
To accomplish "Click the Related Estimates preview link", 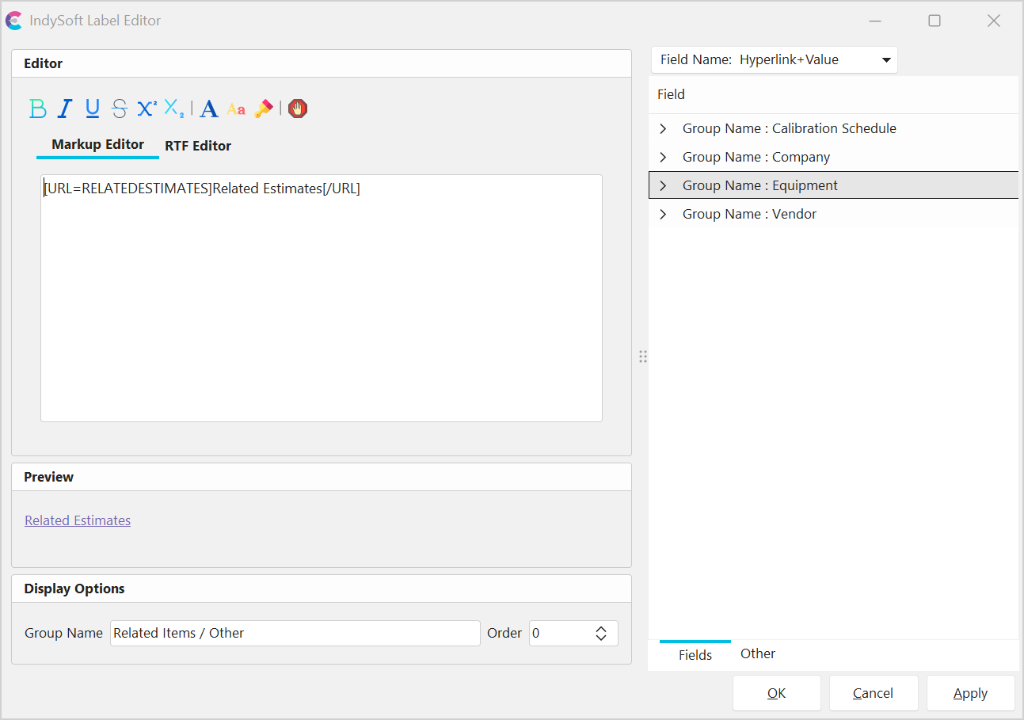I will [x=78, y=520].
